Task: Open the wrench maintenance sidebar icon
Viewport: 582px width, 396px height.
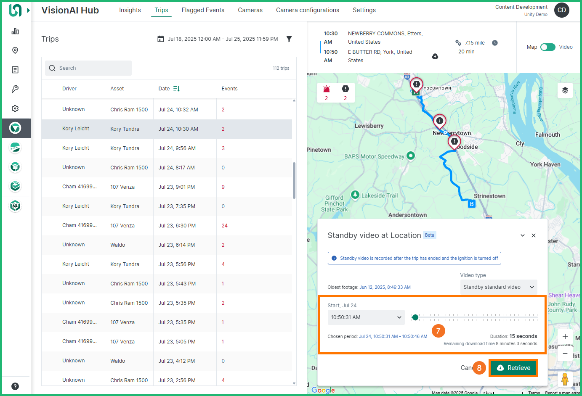Action: [x=15, y=89]
